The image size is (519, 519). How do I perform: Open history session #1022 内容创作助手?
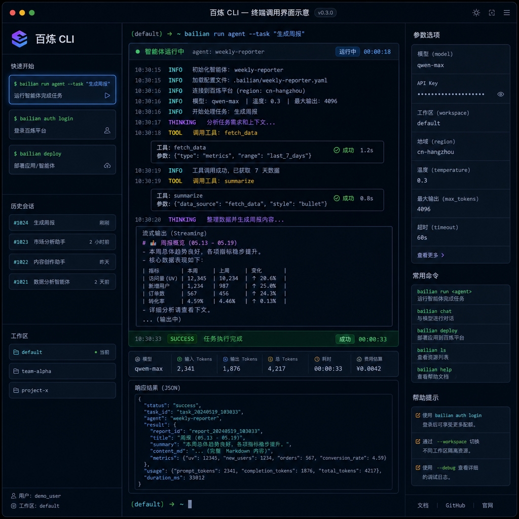(x=62, y=262)
